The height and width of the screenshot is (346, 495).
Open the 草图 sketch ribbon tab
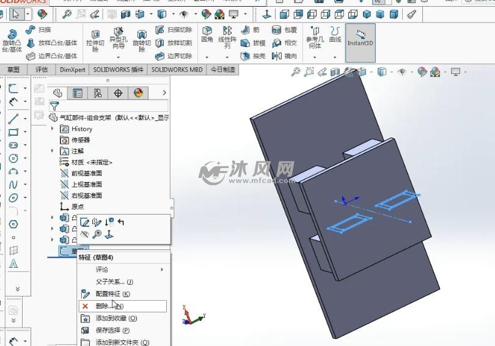[13, 70]
